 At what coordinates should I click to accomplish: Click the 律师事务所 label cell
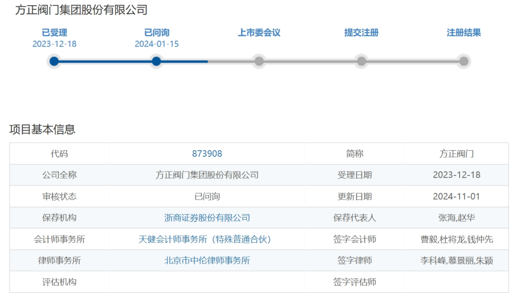tap(60, 260)
